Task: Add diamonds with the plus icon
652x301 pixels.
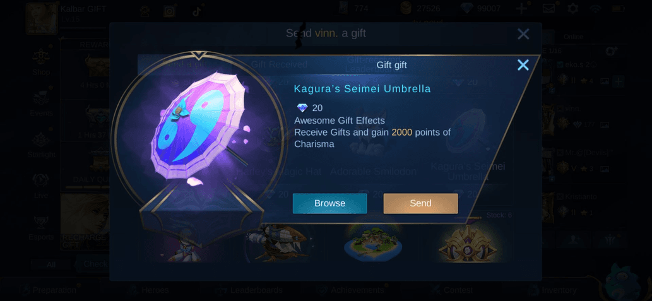Action: pyautogui.click(x=521, y=8)
